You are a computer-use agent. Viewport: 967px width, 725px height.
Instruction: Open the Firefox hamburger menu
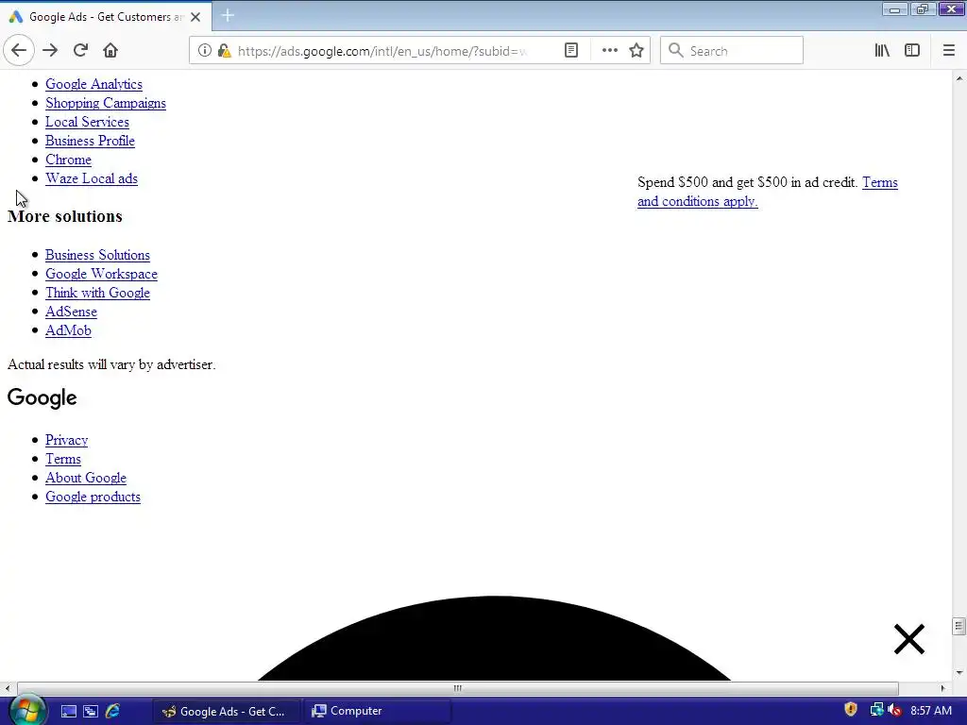pyautogui.click(x=948, y=51)
